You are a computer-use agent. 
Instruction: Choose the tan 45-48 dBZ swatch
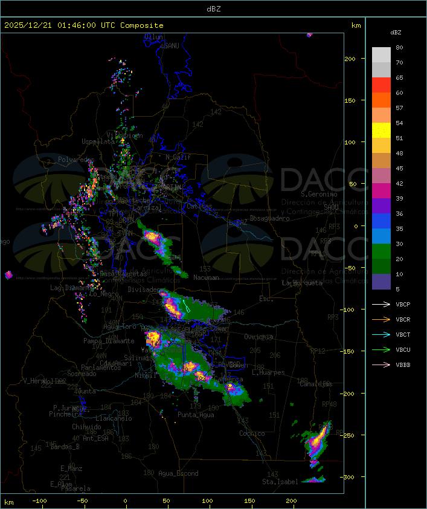381,160
